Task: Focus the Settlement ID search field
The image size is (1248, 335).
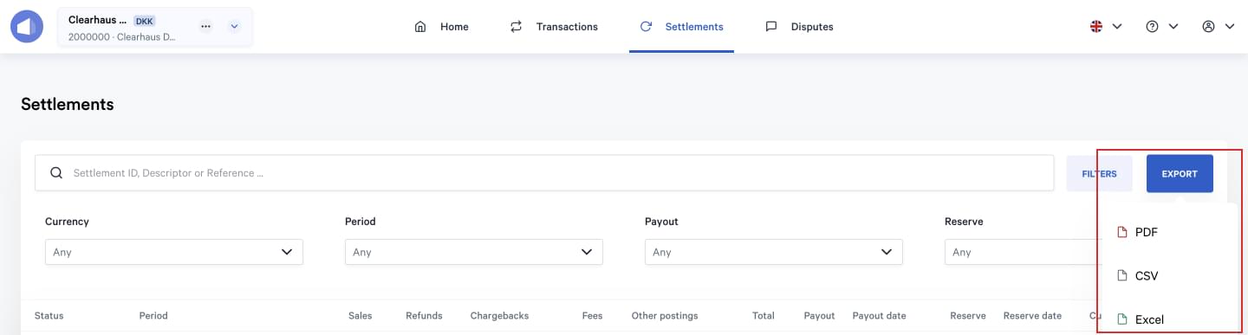Action: click(x=544, y=173)
